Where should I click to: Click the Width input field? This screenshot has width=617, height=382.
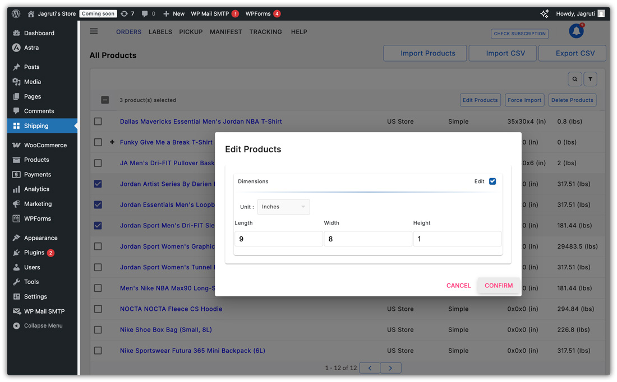tap(368, 239)
